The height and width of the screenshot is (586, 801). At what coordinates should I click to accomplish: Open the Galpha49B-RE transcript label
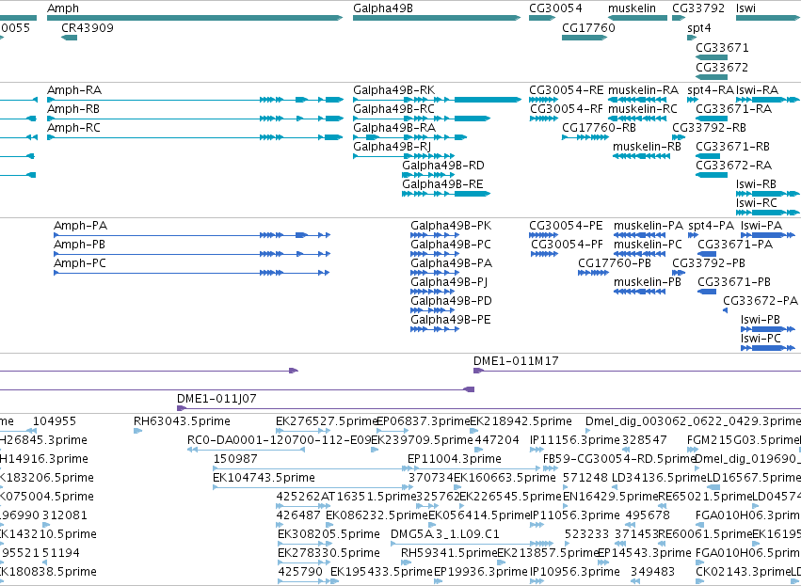[442, 184]
